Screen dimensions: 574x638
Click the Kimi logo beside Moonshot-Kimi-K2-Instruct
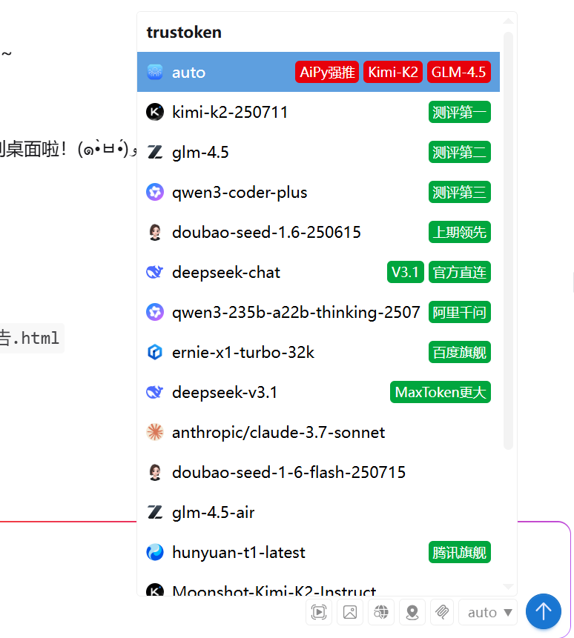[155, 590]
